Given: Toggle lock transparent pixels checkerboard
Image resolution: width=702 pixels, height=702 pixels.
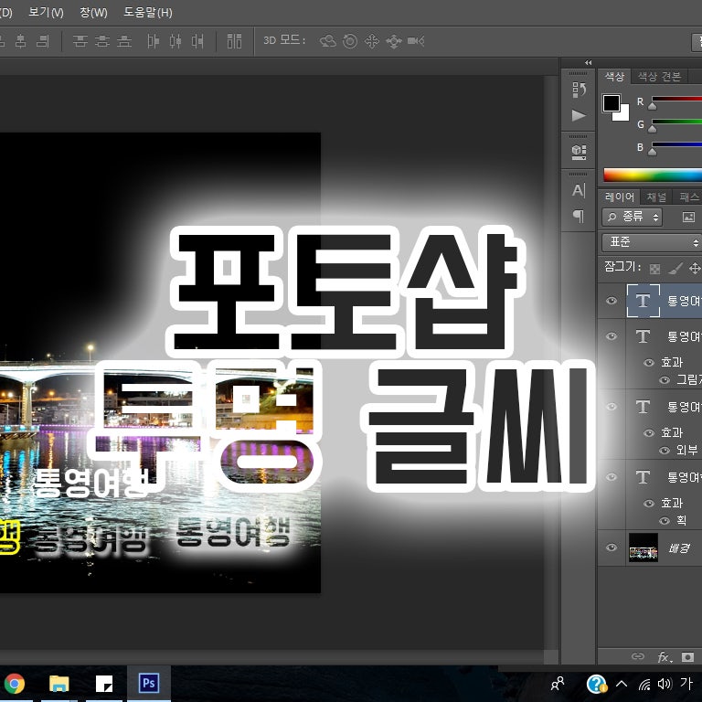Looking at the screenshot, I should (655, 269).
